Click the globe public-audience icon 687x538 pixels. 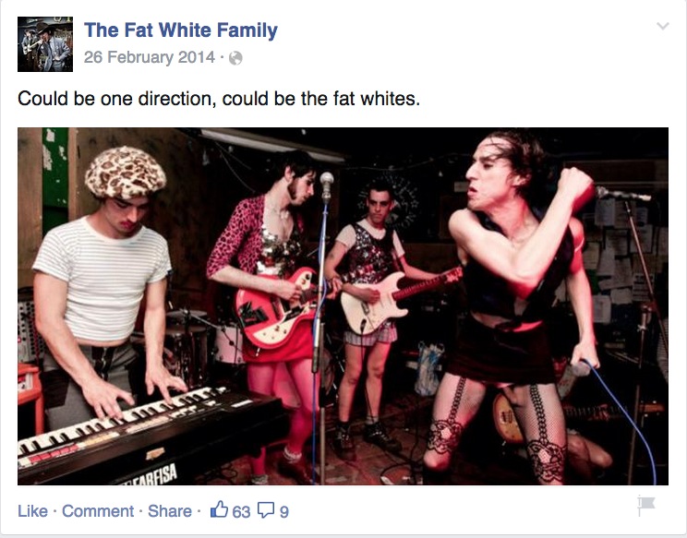[235, 58]
